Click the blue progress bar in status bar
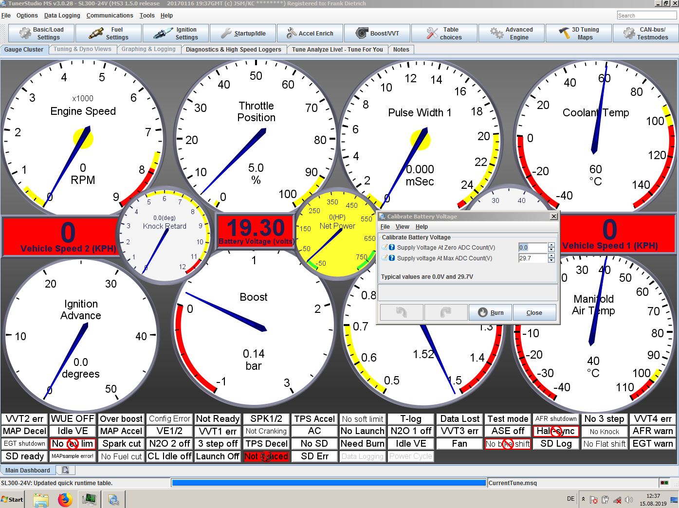 point(329,483)
